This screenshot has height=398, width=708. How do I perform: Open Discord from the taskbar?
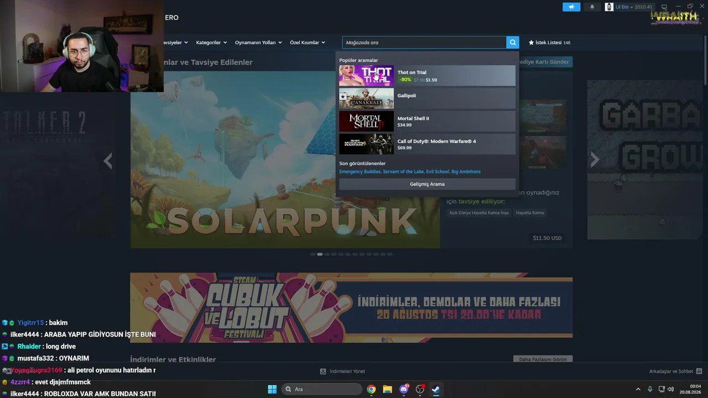tap(404, 389)
